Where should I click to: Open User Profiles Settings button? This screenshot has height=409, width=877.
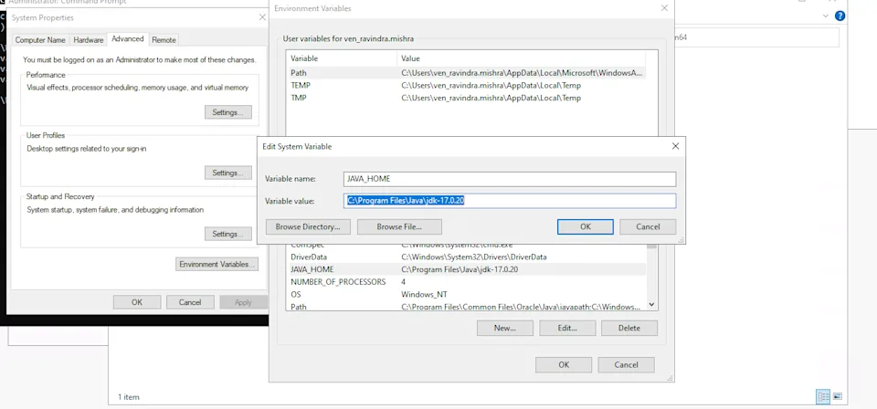(x=227, y=173)
